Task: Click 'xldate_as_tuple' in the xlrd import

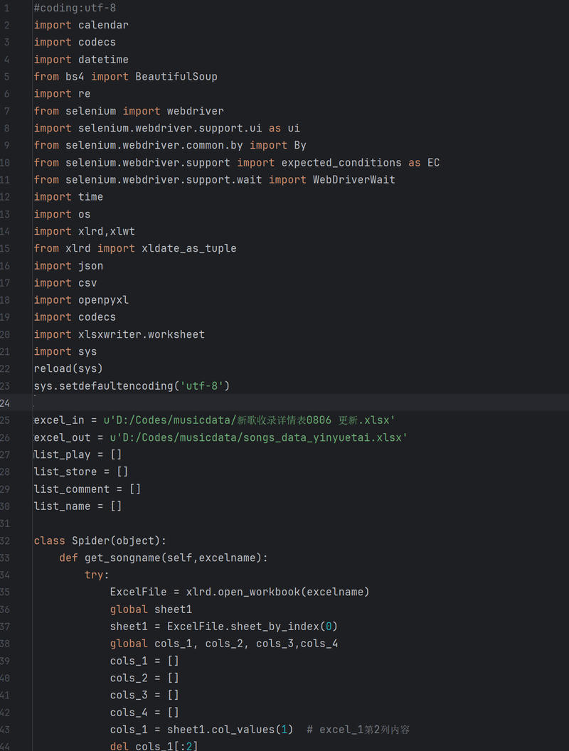Action: [189, 249]
